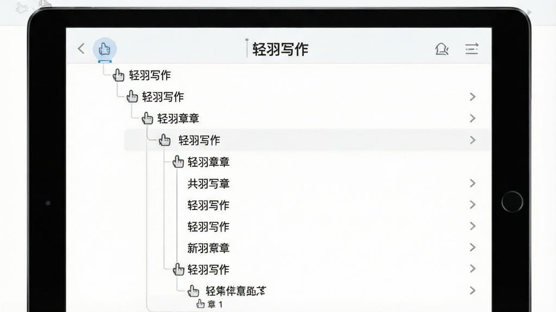Image resolution: width=556 pixels, height=312 pixels.
Task: Tap the blue circular thumbs-up icon
Action: 105,49
